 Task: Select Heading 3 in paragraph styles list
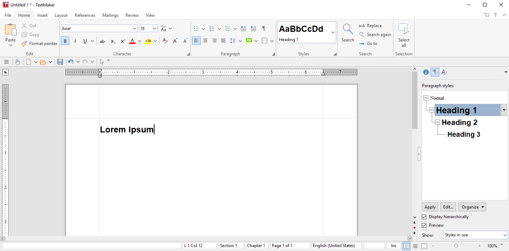[464, 134]
